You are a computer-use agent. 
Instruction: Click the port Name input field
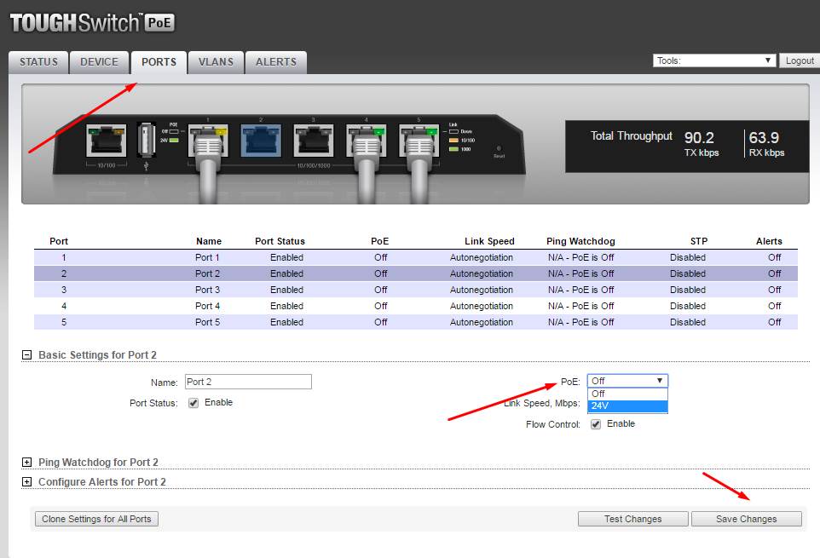point(248,382)
